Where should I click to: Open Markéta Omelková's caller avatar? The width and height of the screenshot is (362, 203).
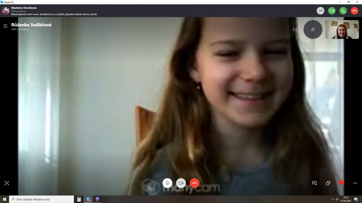point(5,10)
